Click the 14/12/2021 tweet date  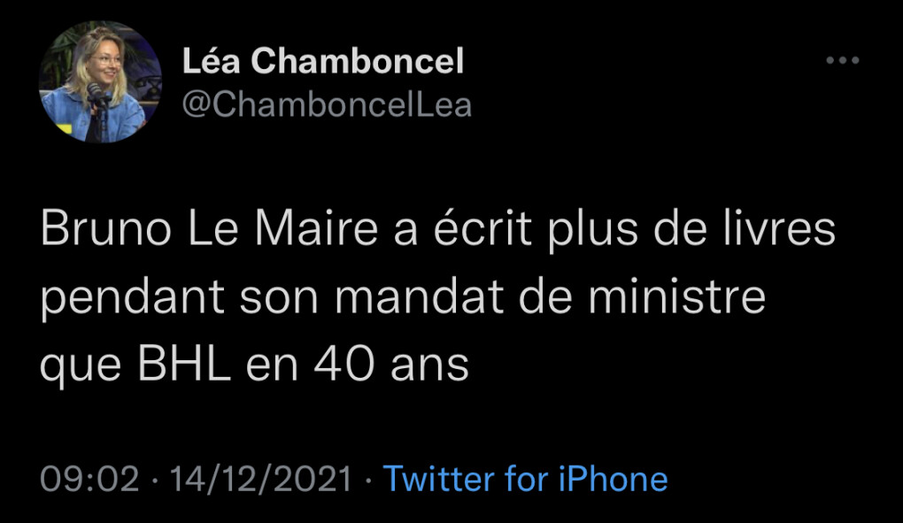click(x=261, y=479)
